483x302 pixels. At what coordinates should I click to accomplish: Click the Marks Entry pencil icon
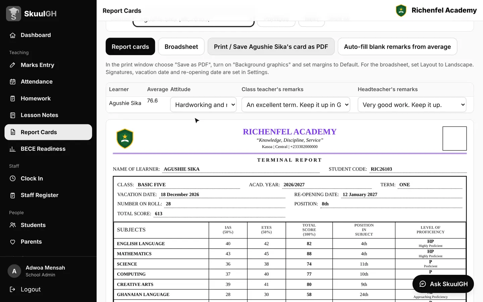pyautogui.click(x=13, y=65)
